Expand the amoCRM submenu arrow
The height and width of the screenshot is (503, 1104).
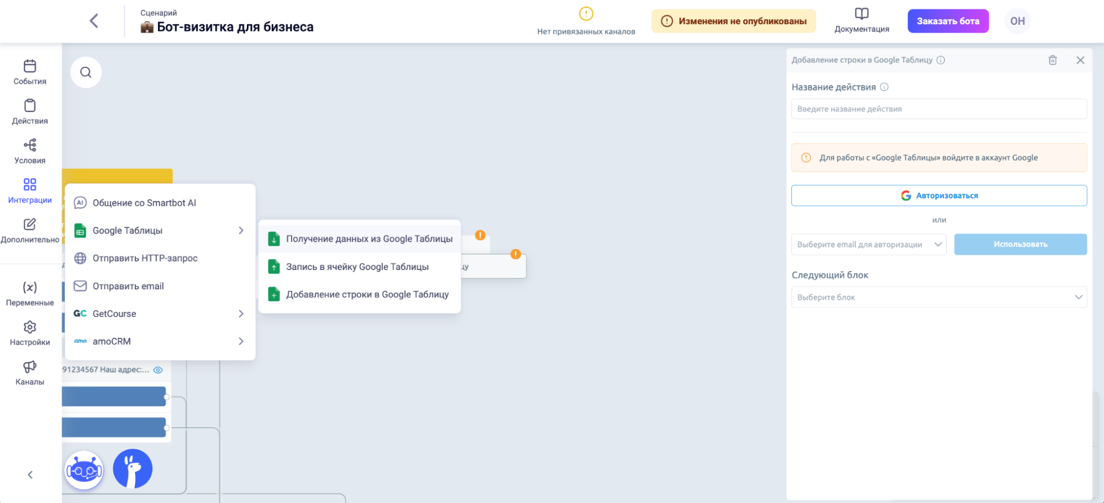click(241, 341)
